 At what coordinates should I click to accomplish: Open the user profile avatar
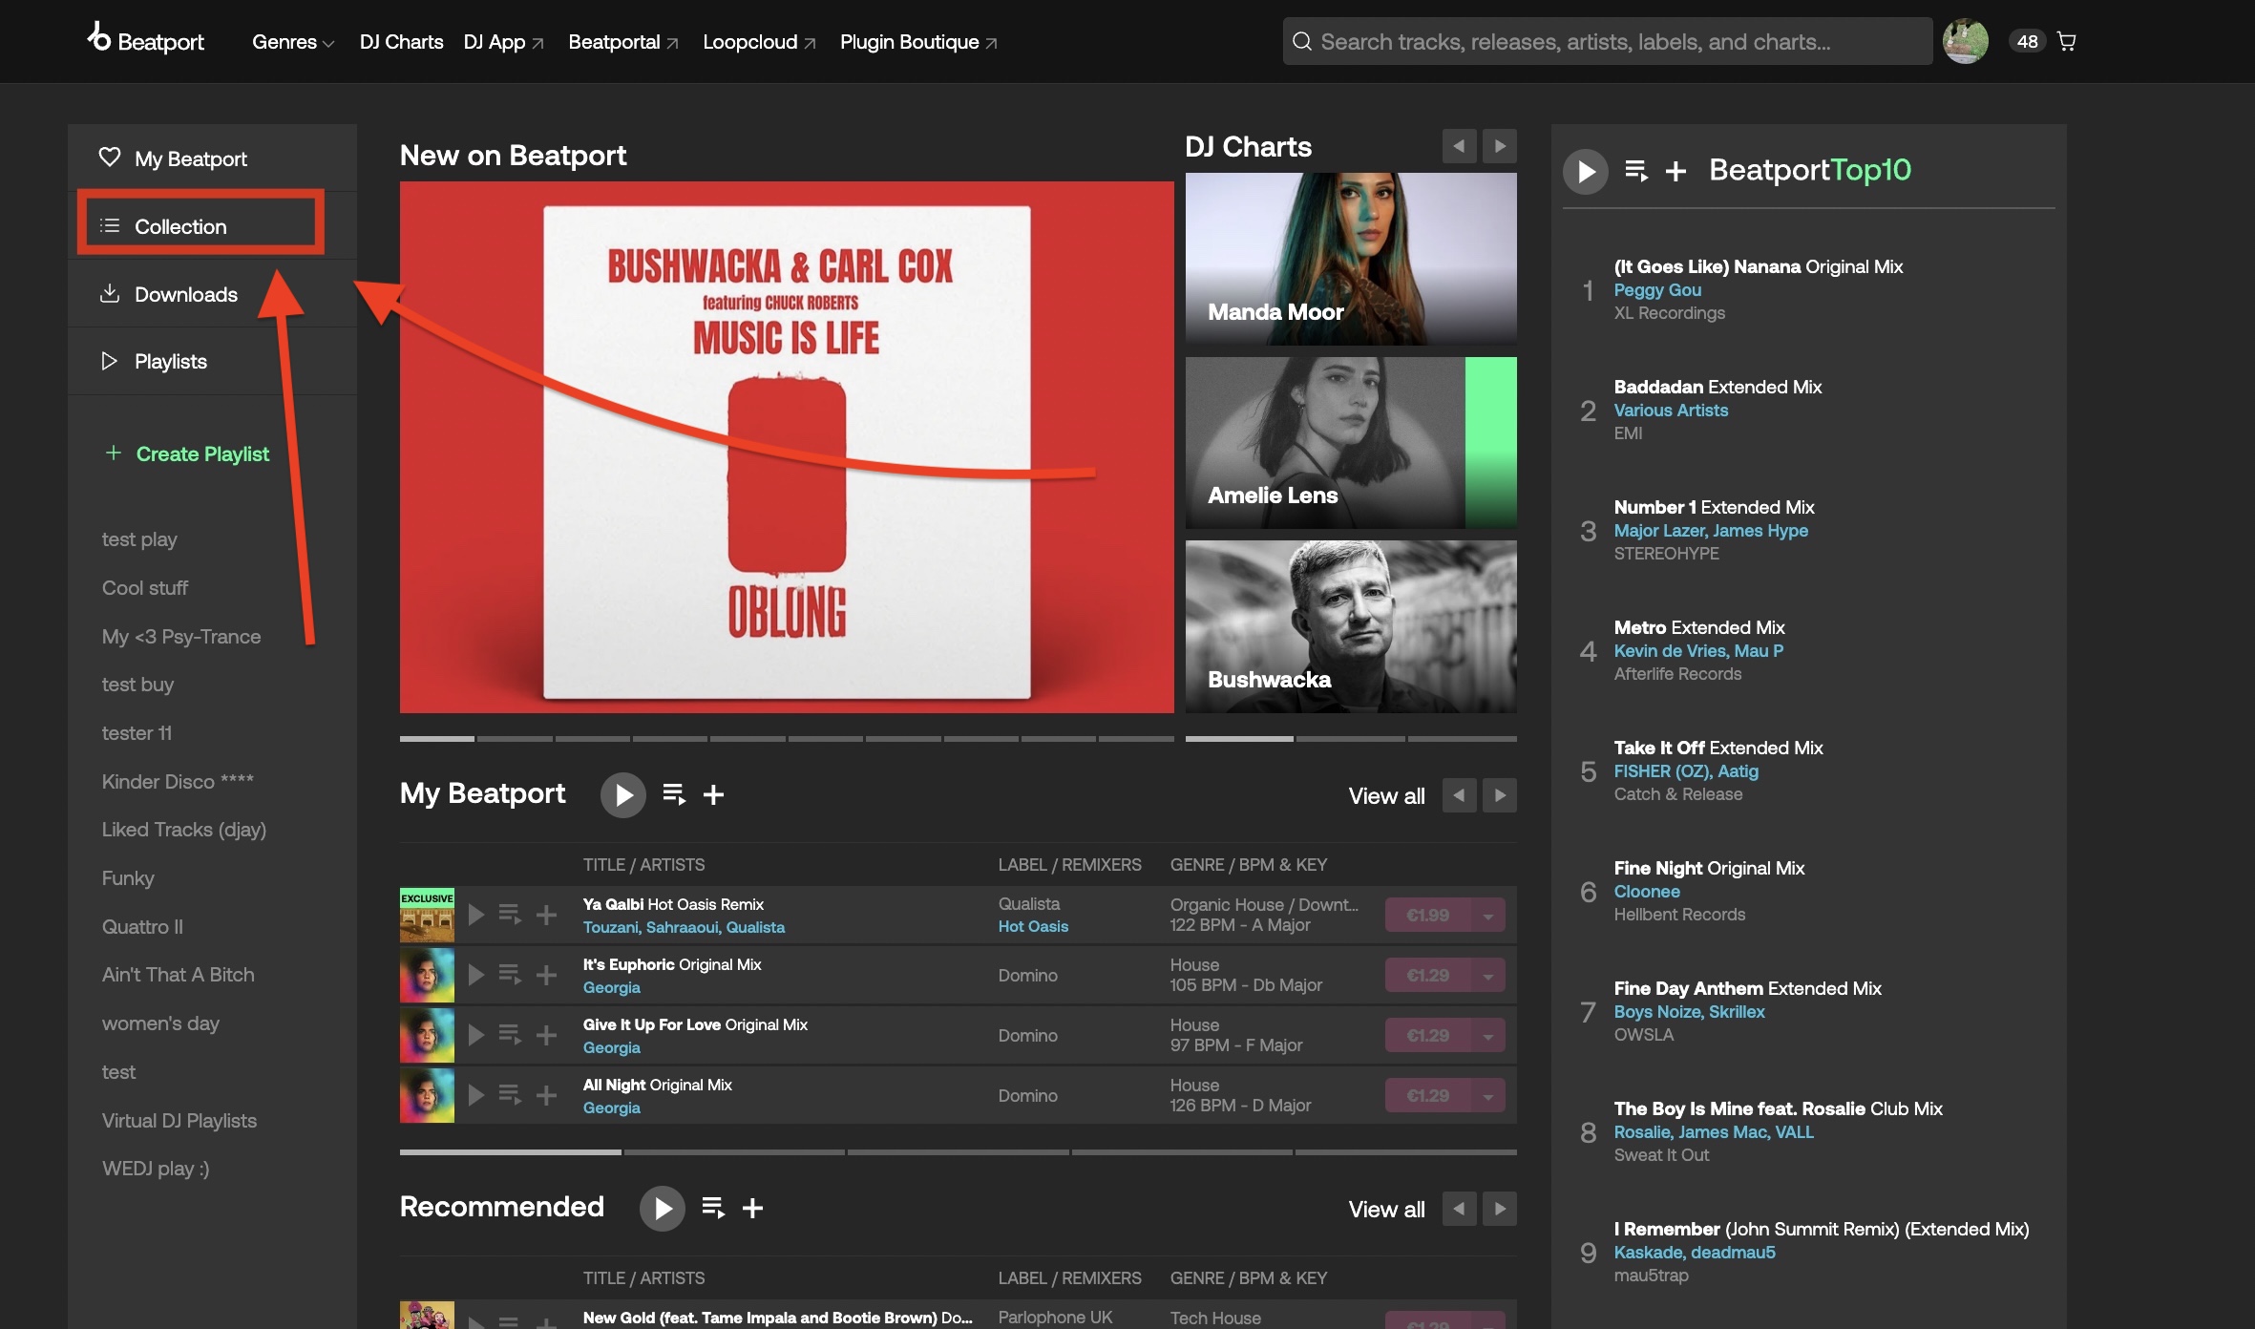tap(1966, 41)
